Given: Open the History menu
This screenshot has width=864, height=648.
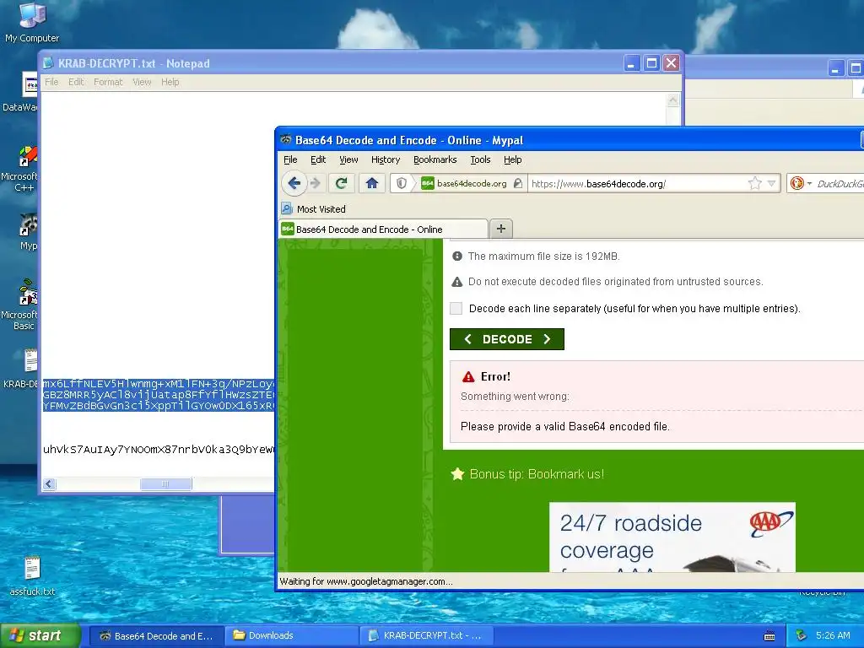Looking at the screenshot, I should point(385,159).
